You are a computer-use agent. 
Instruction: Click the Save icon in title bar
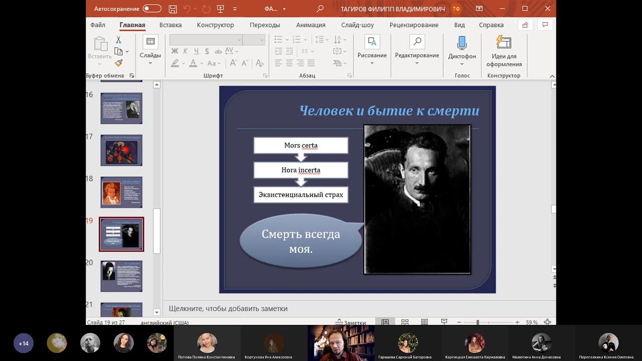173,9
